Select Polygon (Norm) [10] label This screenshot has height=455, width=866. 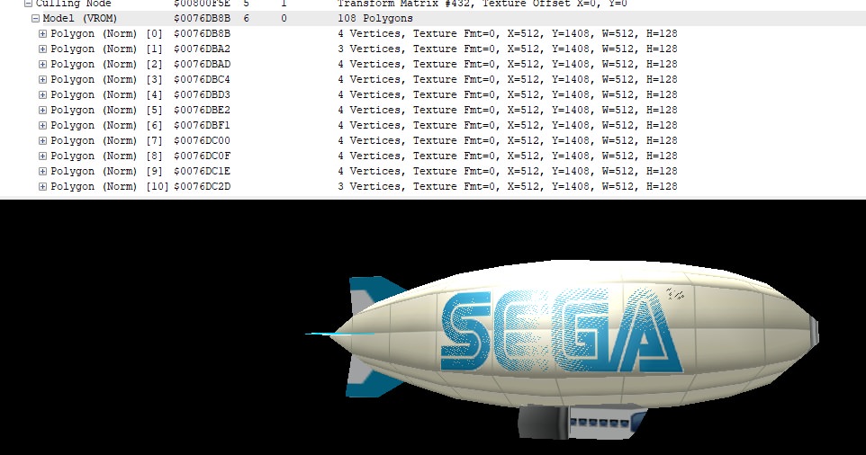coord(109,187)
